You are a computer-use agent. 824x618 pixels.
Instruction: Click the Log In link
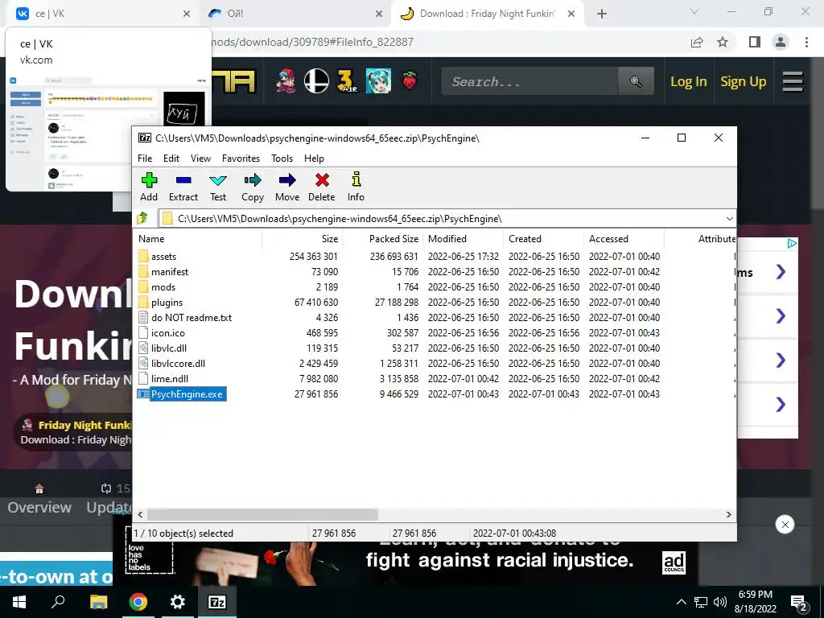689,81
